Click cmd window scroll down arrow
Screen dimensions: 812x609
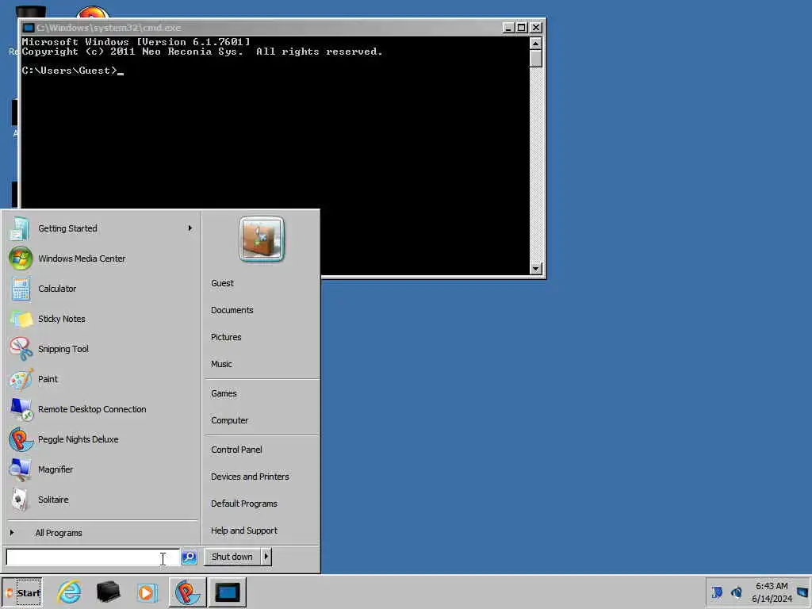point(536,268)
